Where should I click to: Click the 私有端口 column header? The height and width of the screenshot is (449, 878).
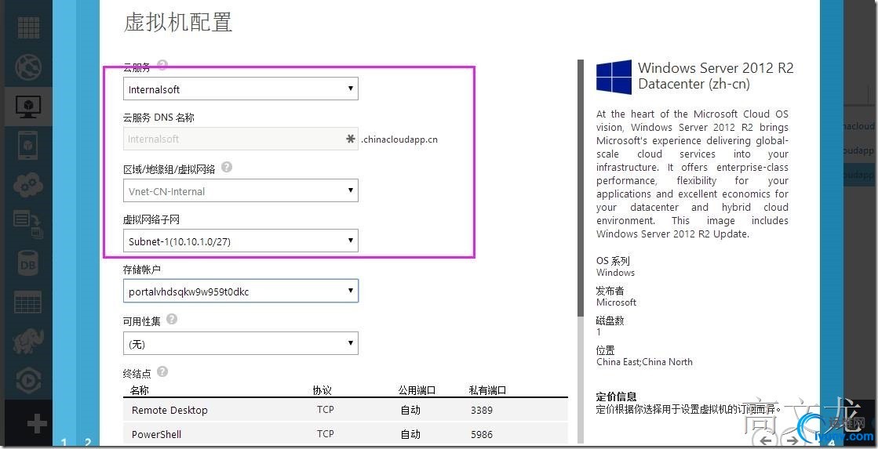(x=487, y=390)
